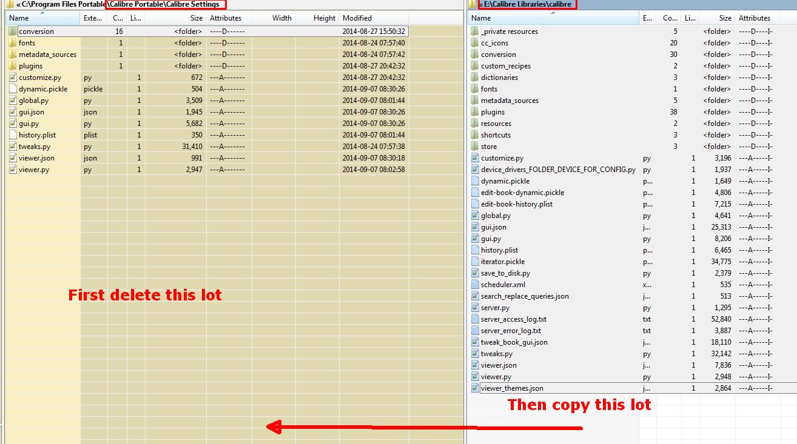Select the scheduler.xml file icon
This screenshot has width=797, height=444.
(x=476, y=285)
